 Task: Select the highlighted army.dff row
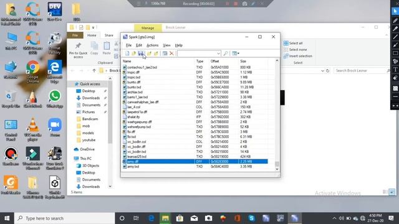point(195,162)
